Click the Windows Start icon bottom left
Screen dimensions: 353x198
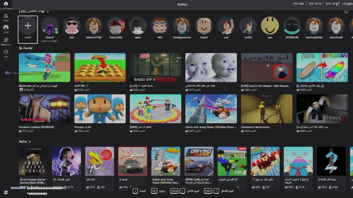(6, 193)
